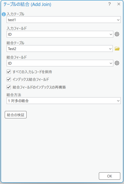
Task: Confirm with the OK button
Action: coord(110,176)
